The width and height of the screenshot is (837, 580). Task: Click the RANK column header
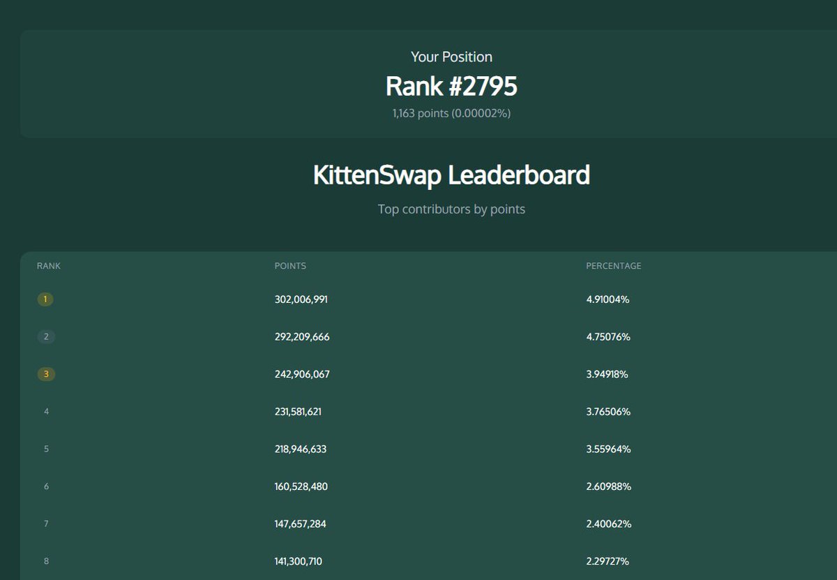click(49, 266)
